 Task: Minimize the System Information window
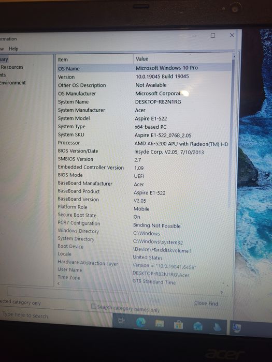(194, 36)
